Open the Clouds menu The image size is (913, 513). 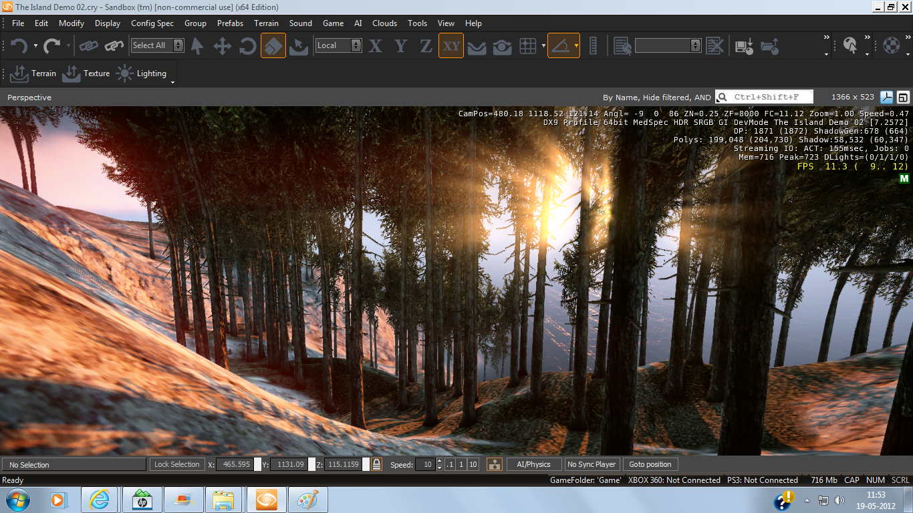pos(384,23)
